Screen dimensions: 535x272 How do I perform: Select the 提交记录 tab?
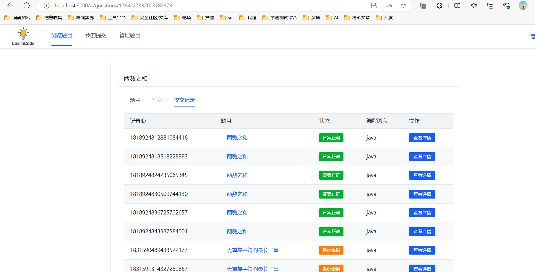click(x=184, y=100)
